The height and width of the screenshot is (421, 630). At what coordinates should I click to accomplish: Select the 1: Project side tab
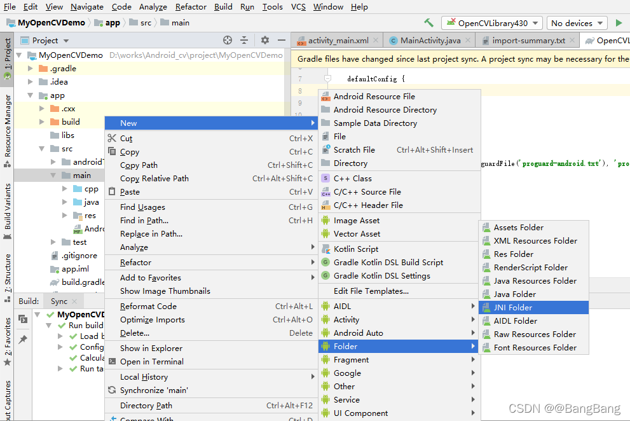click(7, 59)
